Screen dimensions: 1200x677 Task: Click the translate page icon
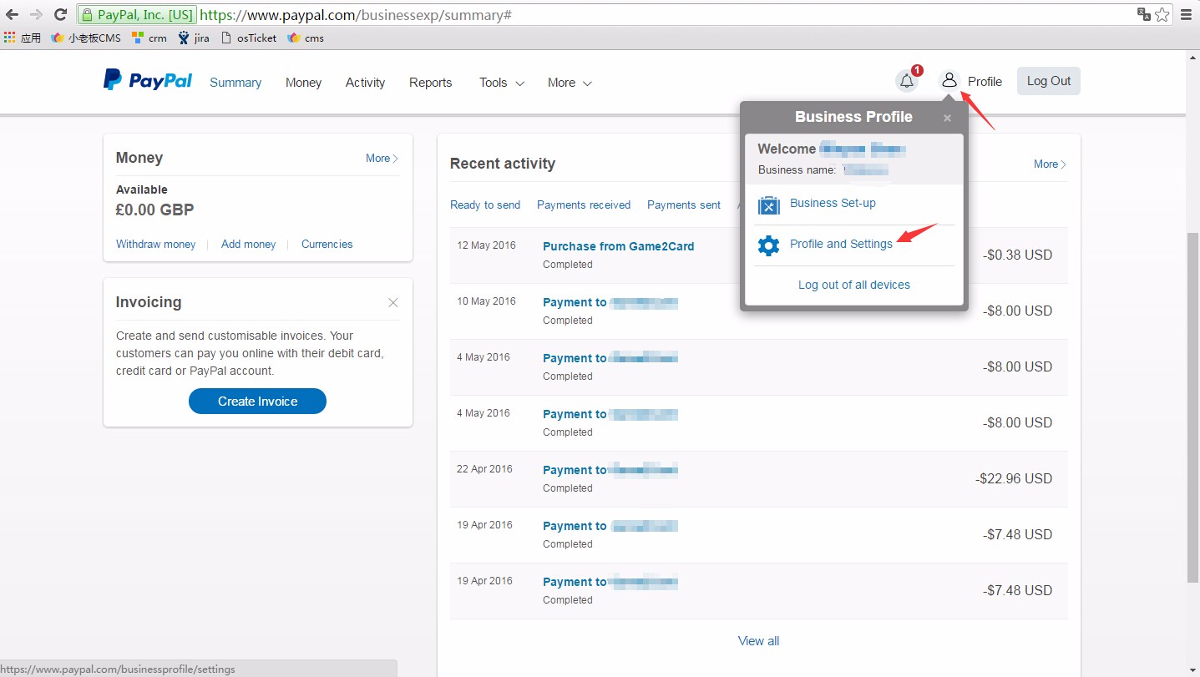tap(1144, 14)
